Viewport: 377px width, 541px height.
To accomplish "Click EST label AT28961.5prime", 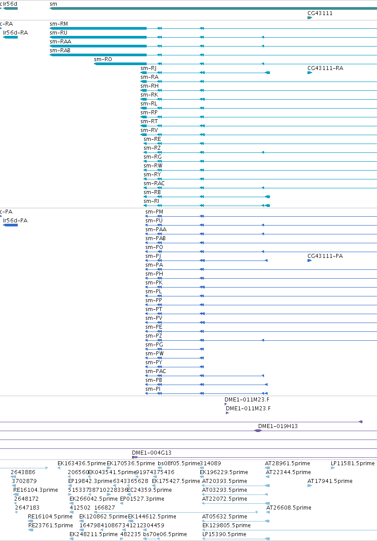I will pyautogui.click(x=288, y=463).
